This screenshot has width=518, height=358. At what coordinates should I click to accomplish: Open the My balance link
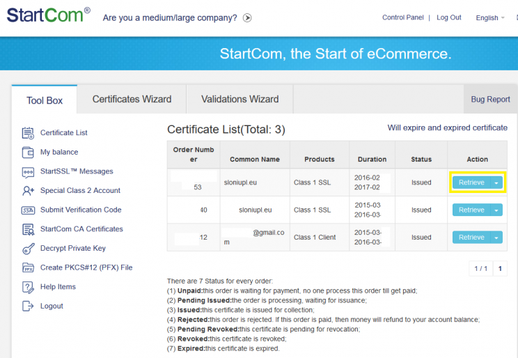(x=59, y=152)
